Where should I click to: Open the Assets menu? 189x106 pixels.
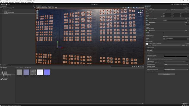[x=6, y=2]
